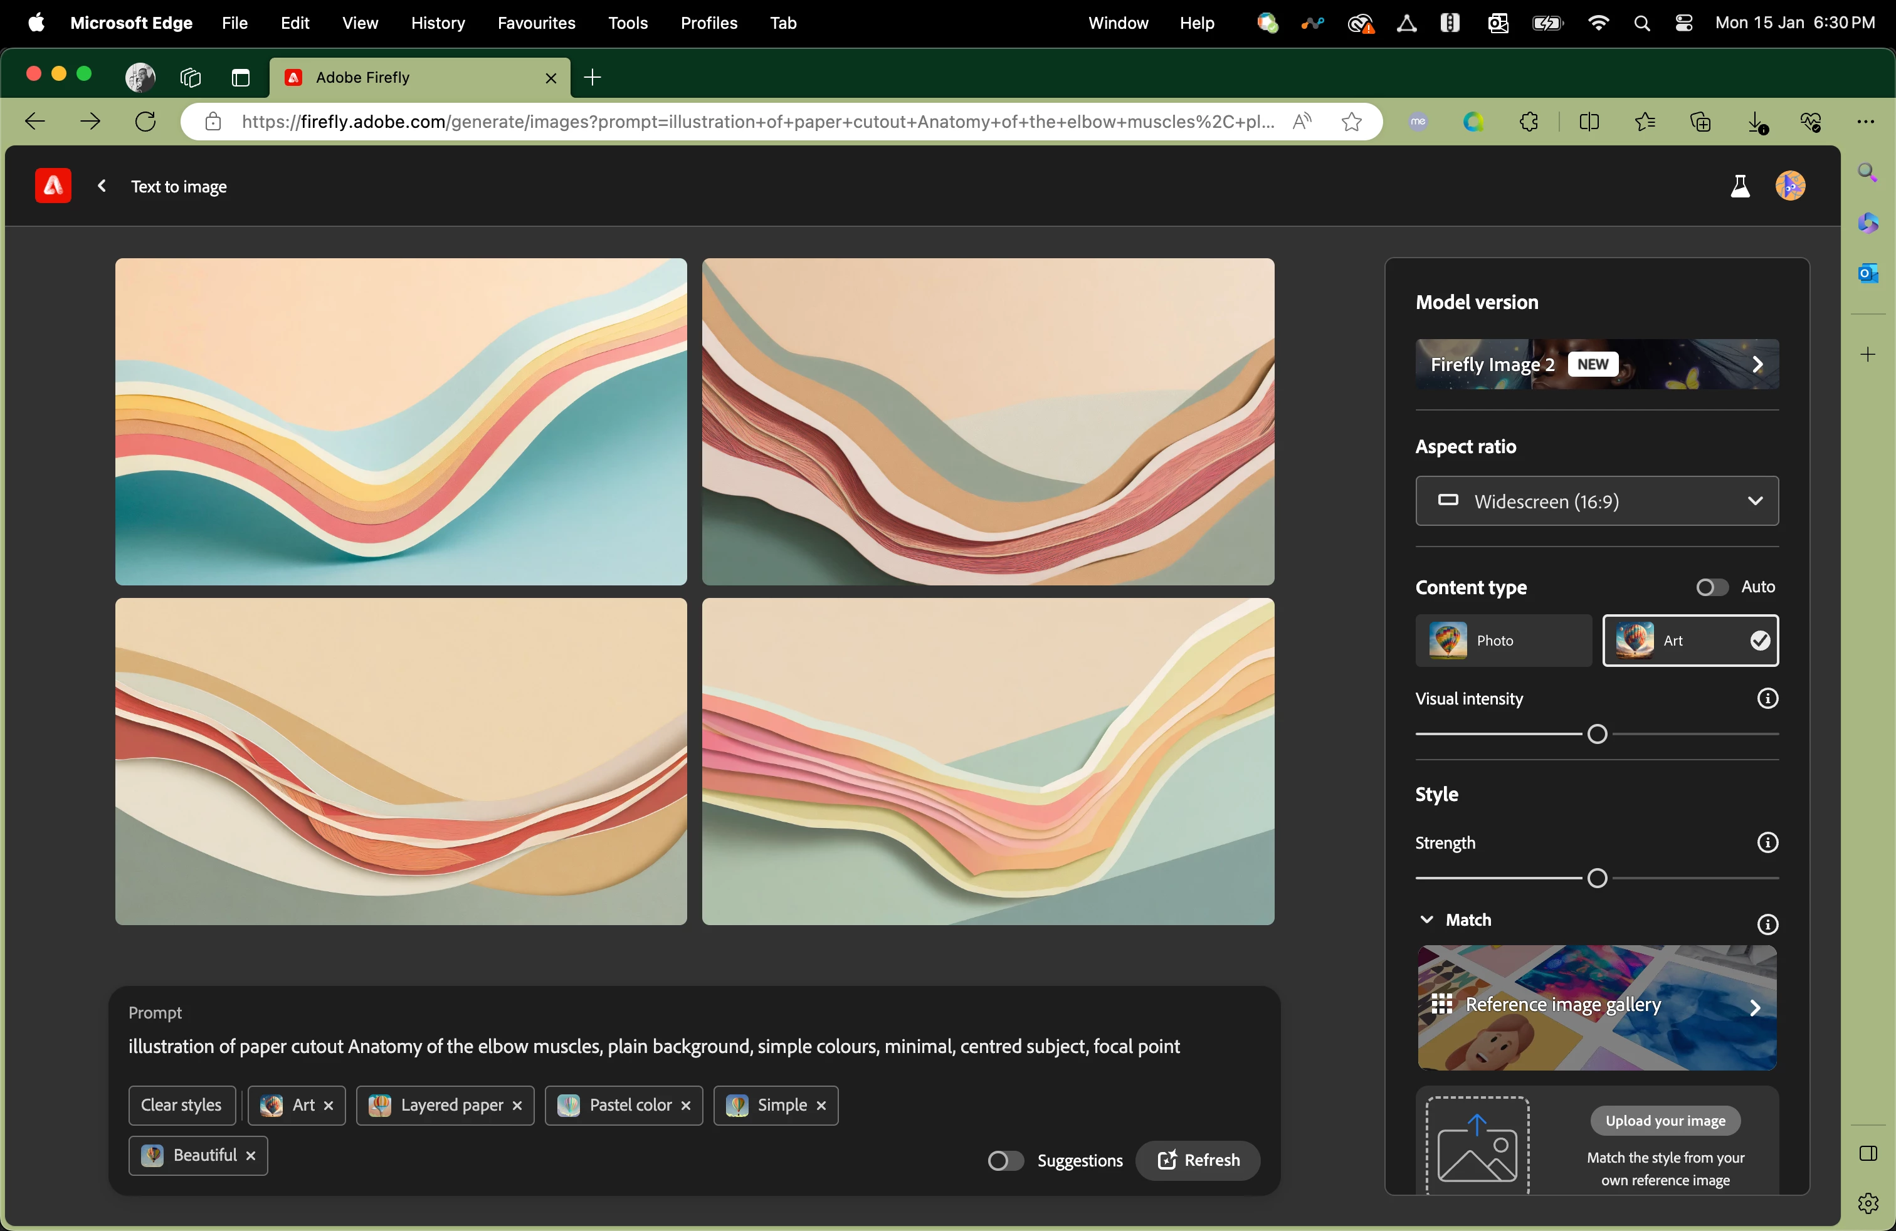Image resolution: width=1896 pixels, height=1231 pixels.
Task: Click the Adobe Firefly home logo
Action: 53,186
